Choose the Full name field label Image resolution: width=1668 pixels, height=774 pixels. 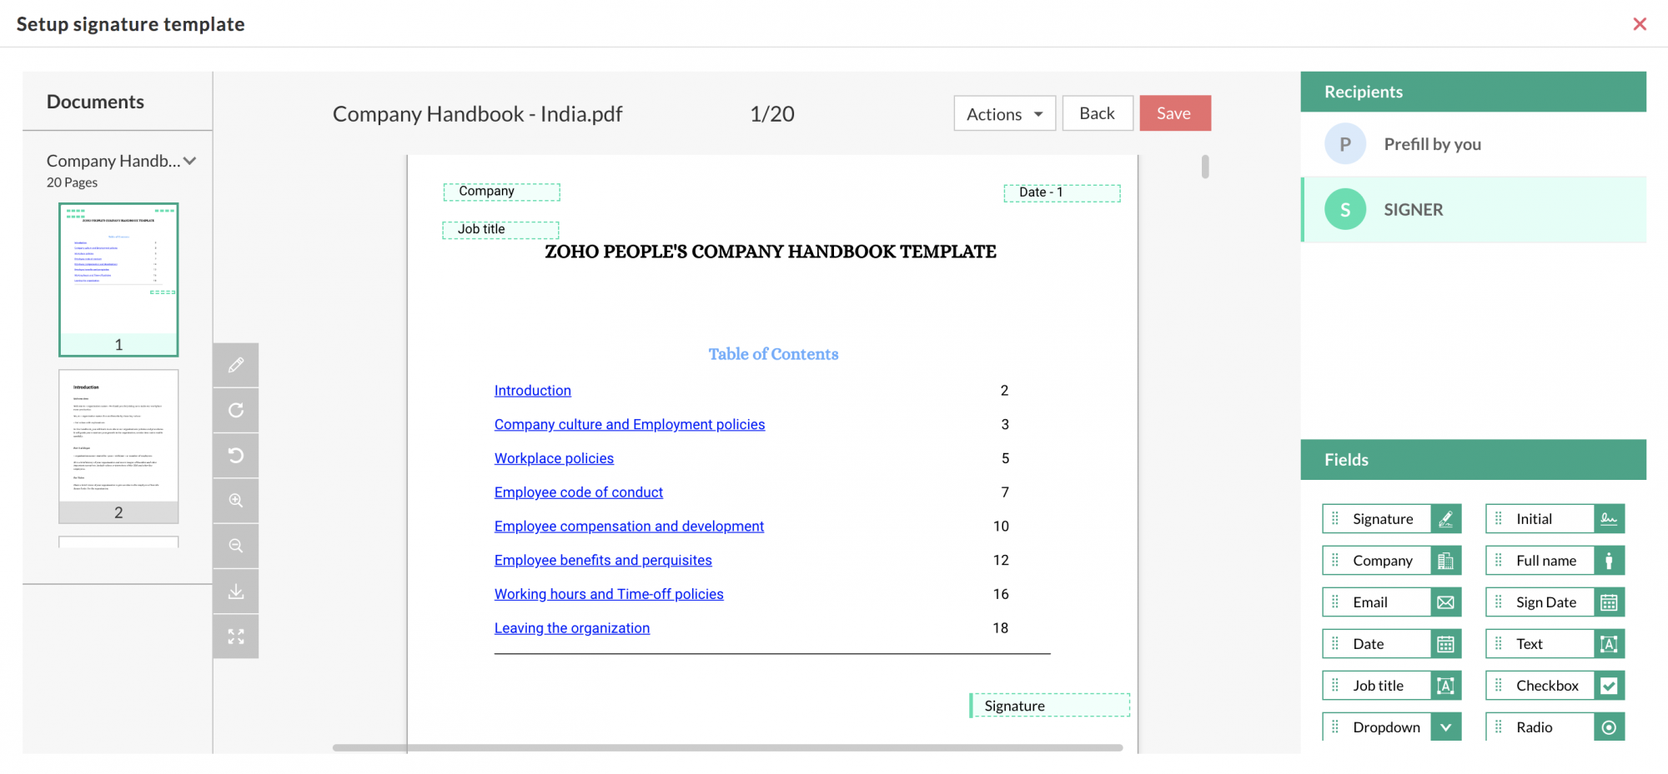pos(1546,561)
